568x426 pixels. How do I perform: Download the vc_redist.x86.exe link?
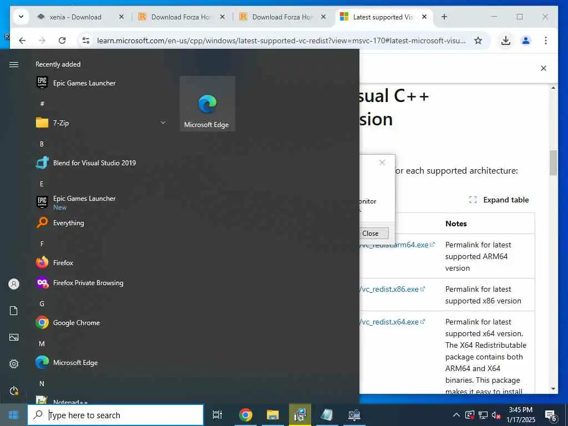tap(392, 290)
